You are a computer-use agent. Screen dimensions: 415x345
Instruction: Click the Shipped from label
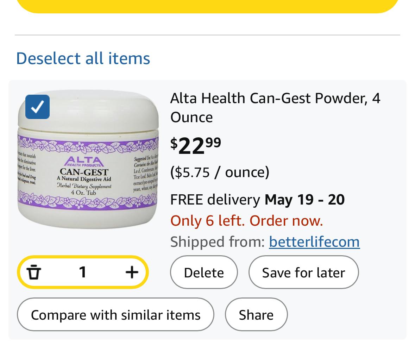217,242
